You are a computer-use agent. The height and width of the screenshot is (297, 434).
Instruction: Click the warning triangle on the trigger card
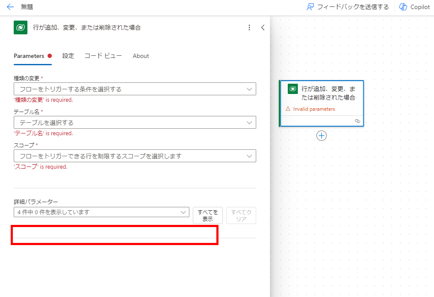coord(288,109)
